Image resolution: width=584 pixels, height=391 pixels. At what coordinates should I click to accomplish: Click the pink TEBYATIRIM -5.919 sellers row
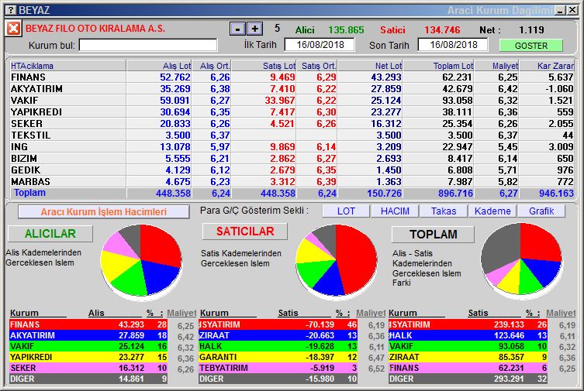click(278, 368)
